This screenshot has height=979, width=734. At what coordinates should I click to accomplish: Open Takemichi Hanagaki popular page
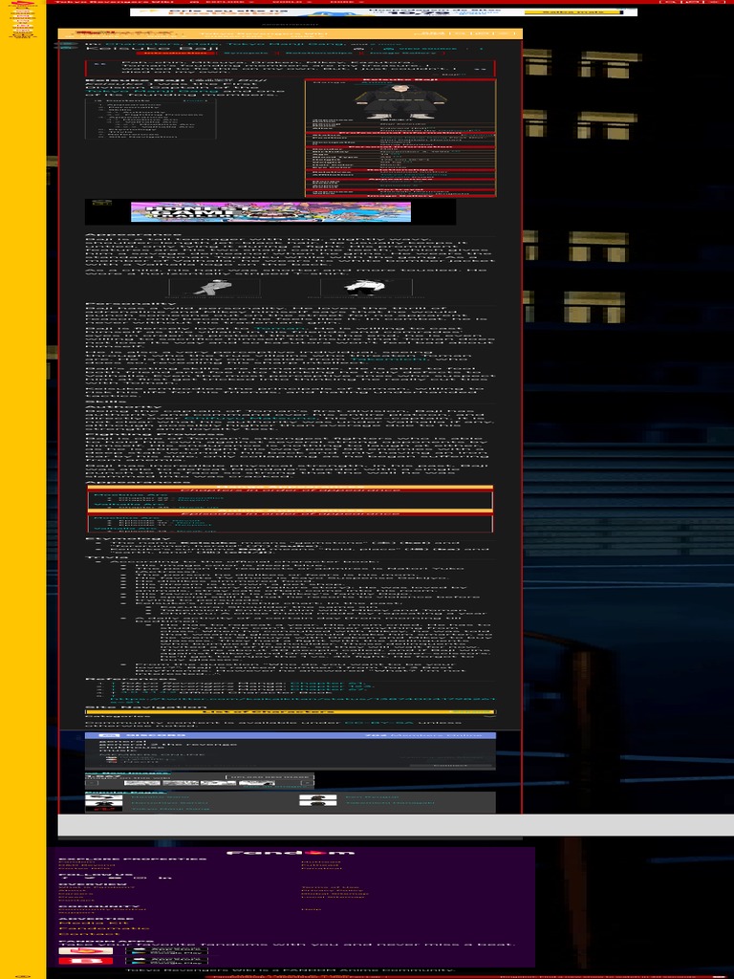[x=390, y=803]
